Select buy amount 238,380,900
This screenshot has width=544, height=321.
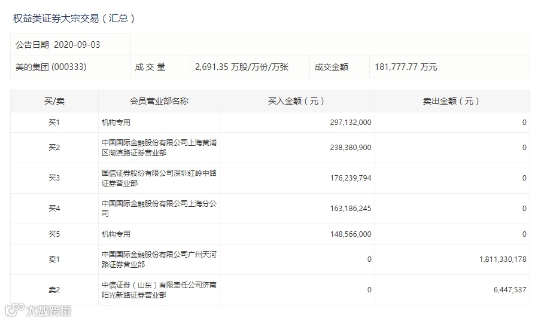pyautogui.click(x=351, y=148)
